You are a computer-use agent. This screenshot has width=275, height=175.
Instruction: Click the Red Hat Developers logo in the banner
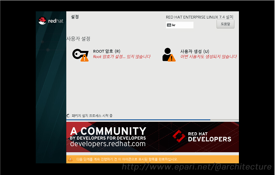(x=202, y=136)
